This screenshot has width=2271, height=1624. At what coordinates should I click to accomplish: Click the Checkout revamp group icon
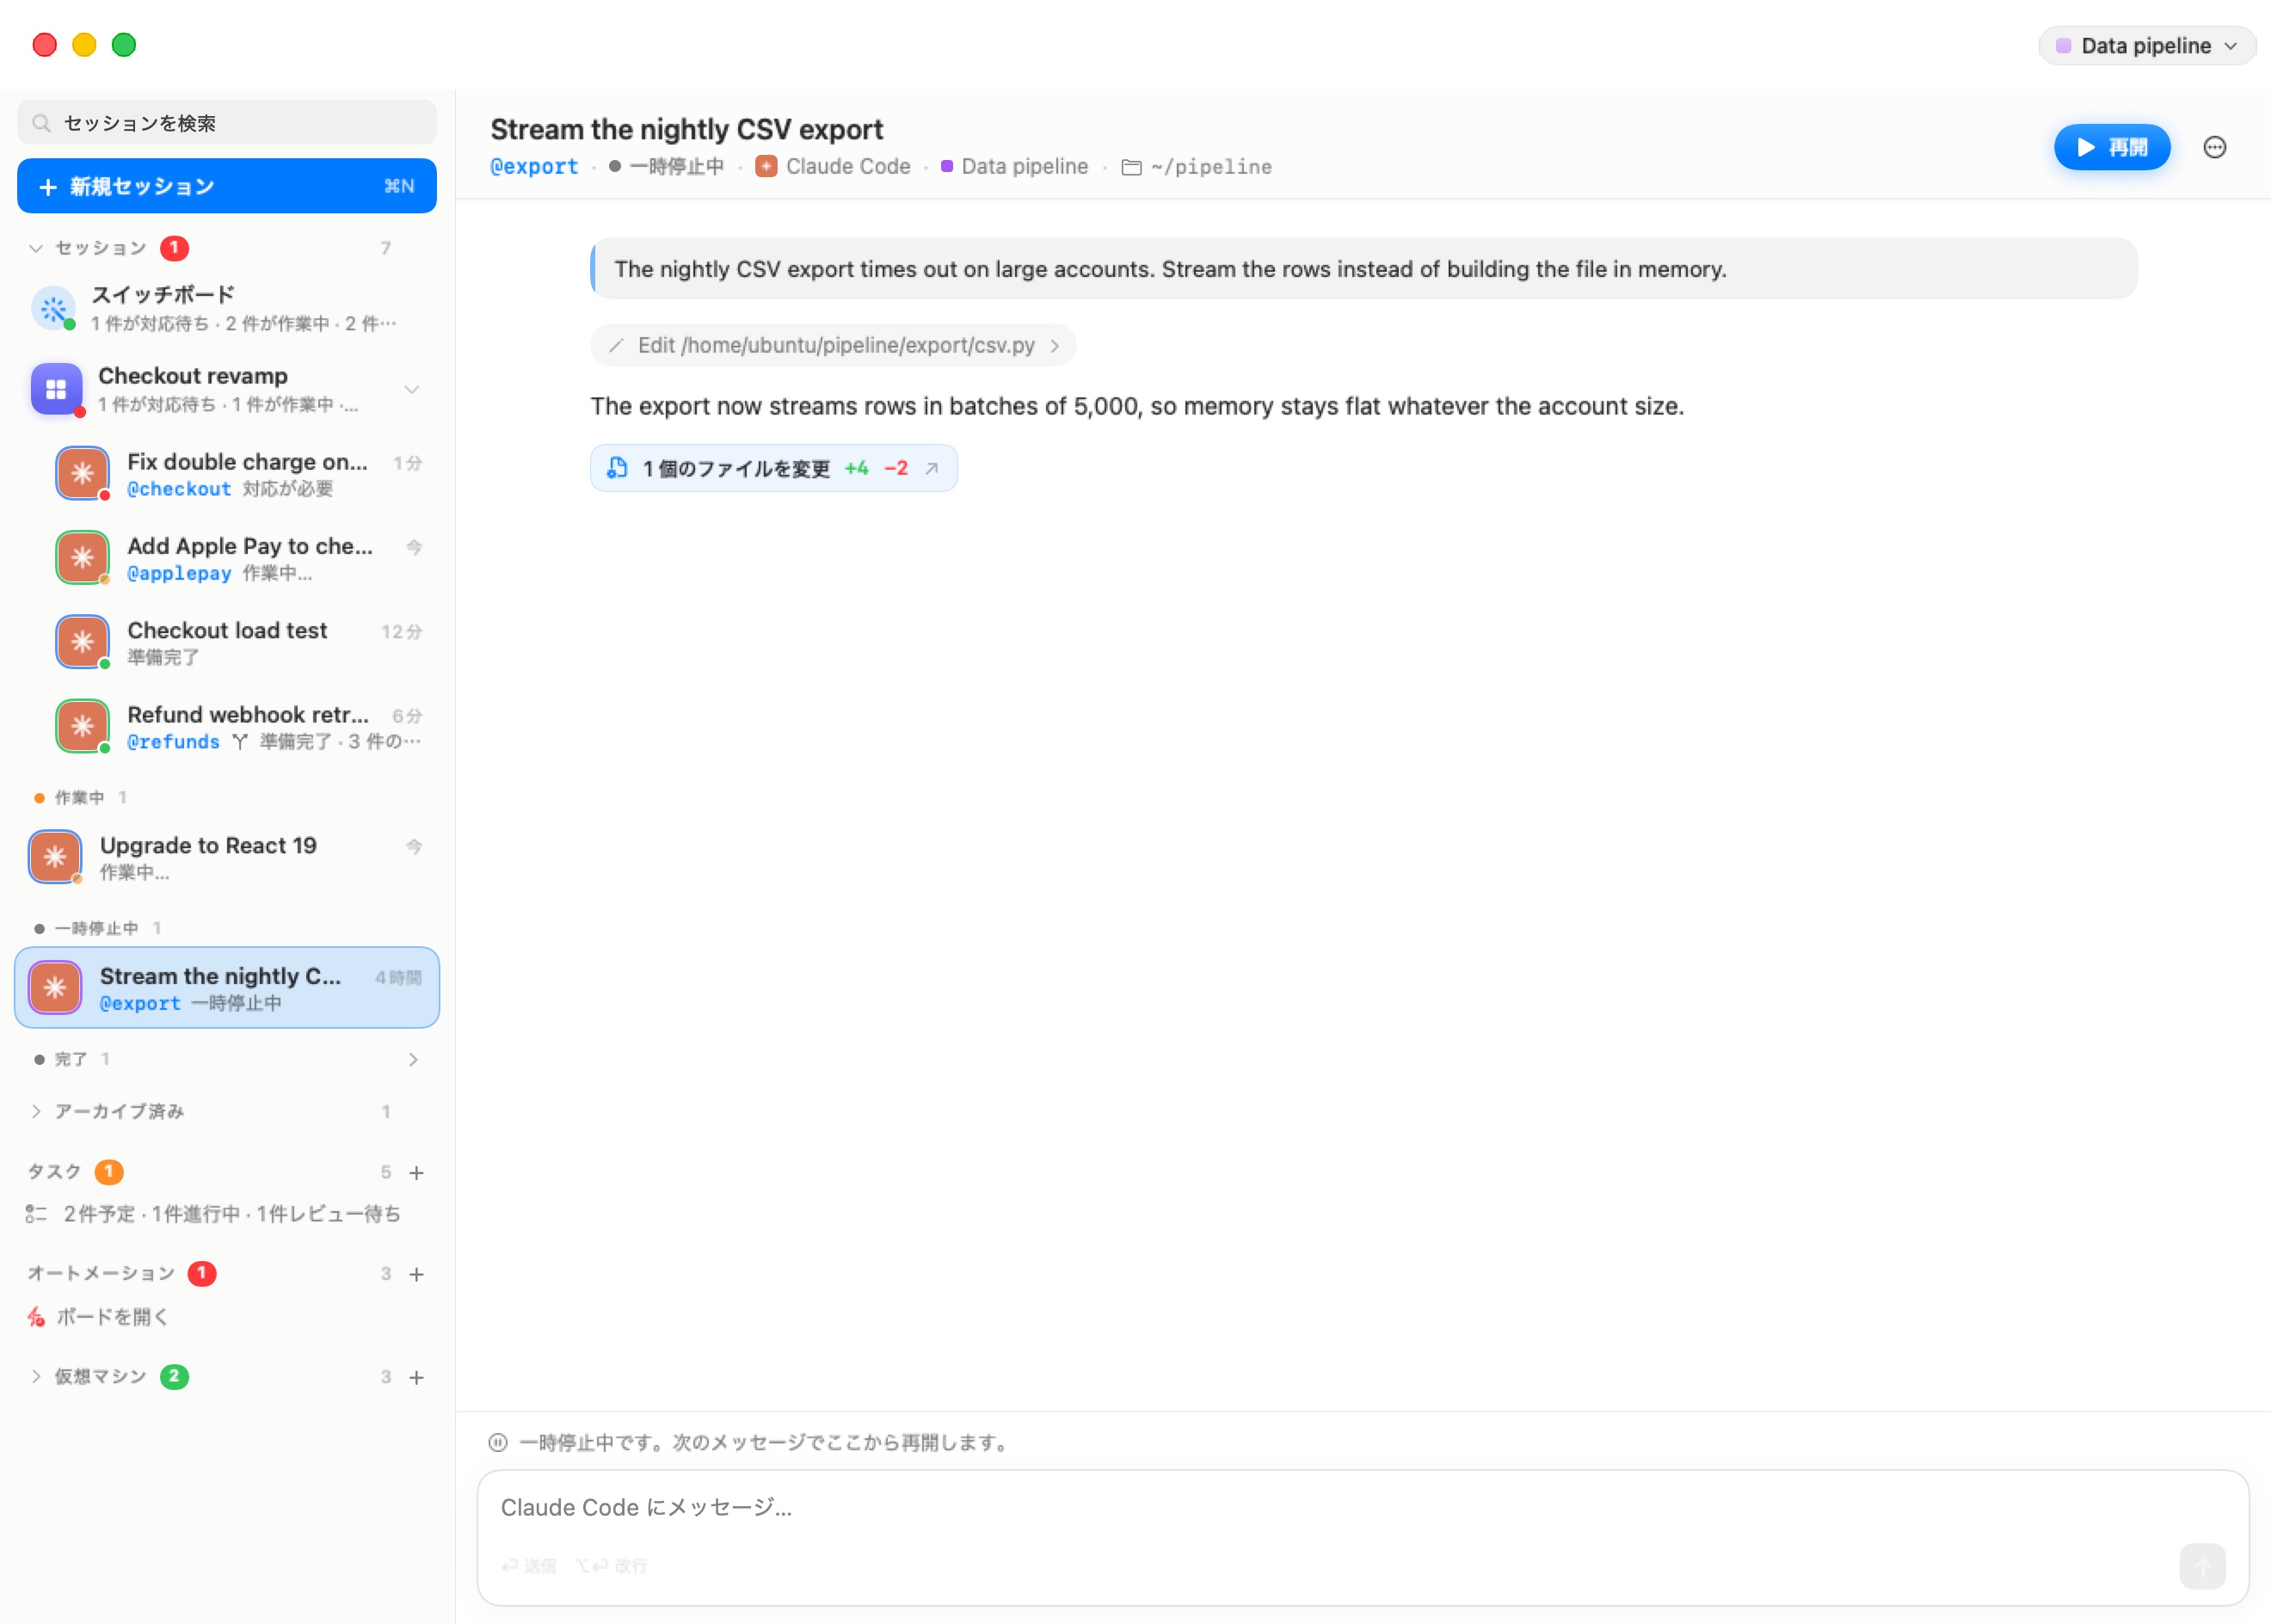[57, 389]
